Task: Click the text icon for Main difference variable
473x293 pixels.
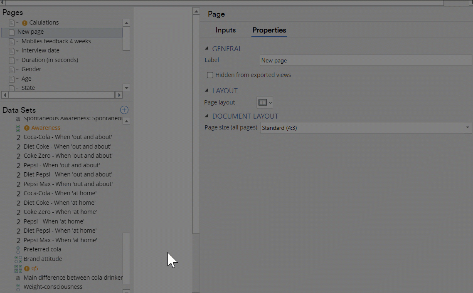Action: click(x=18, y=278)
